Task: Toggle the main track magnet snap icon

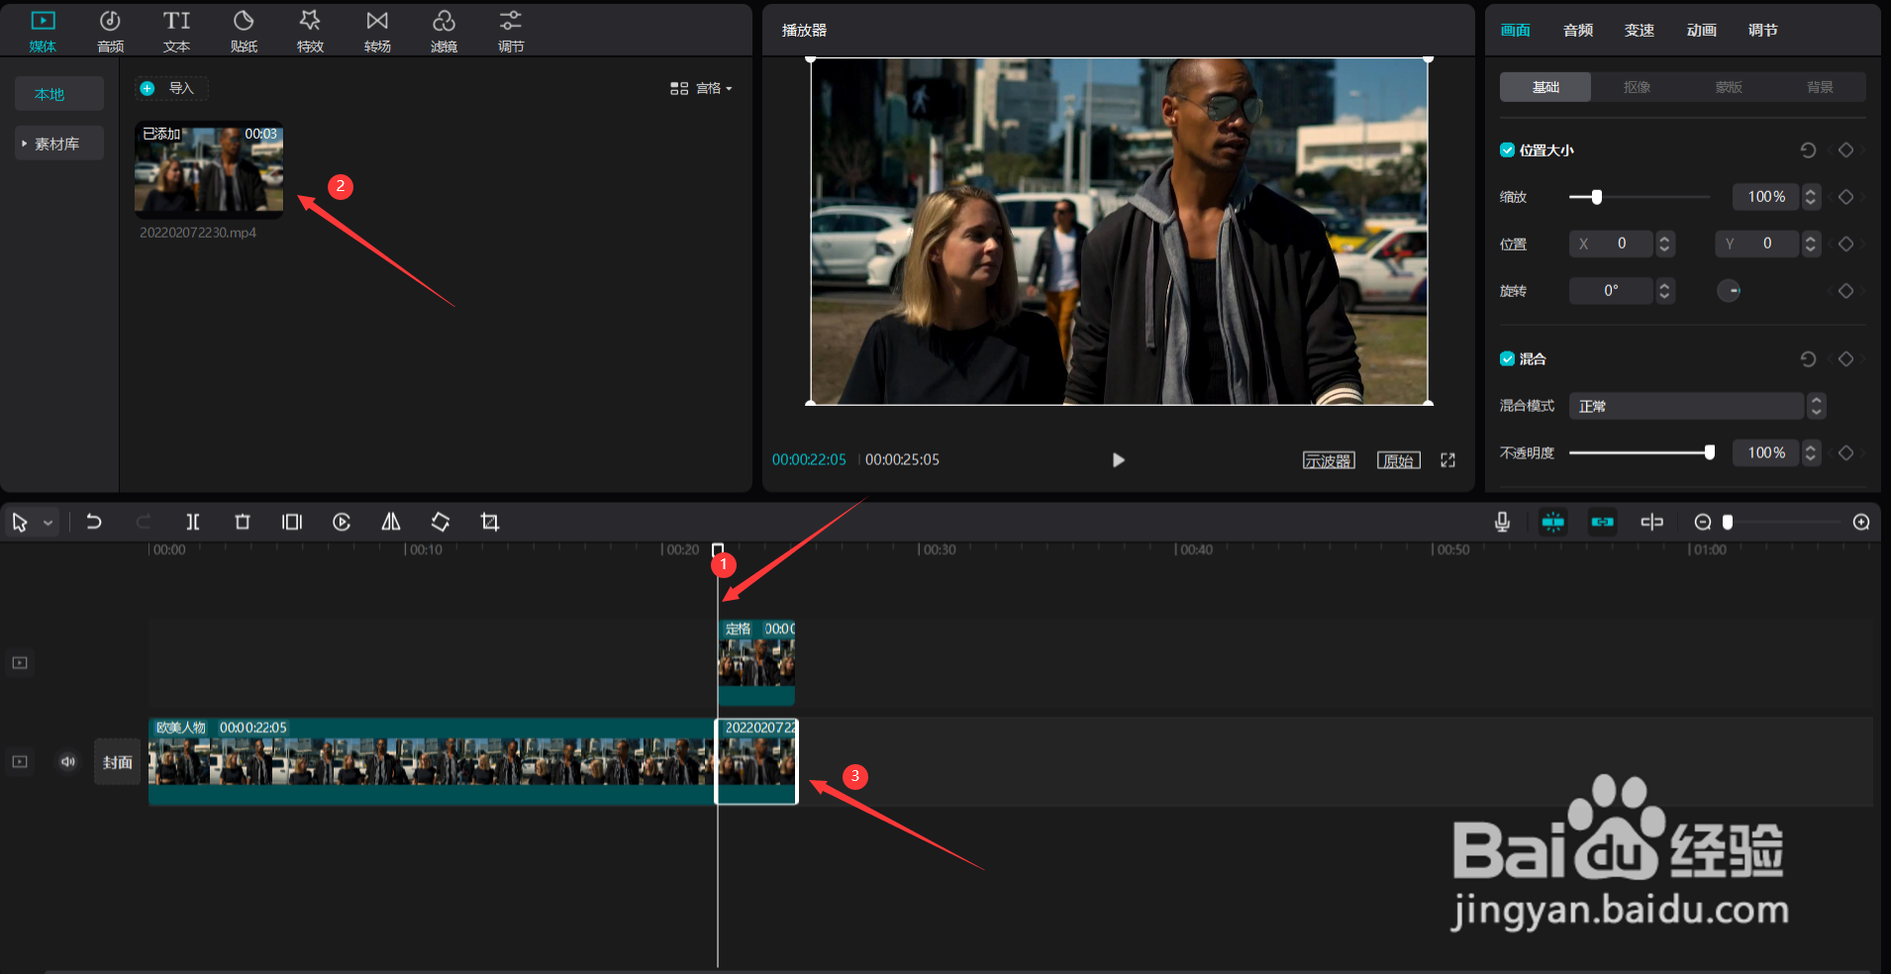Action: [1552, 522]
